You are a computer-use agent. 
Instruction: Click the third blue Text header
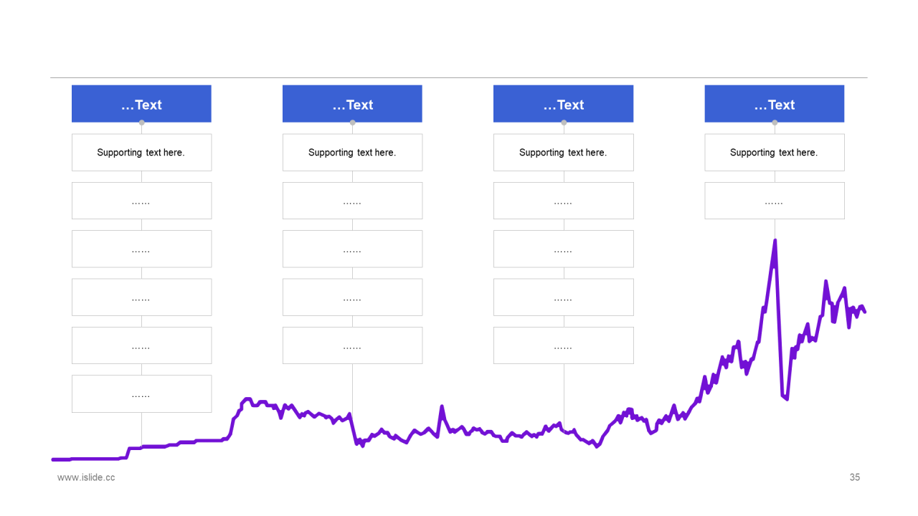pos(563,104)
